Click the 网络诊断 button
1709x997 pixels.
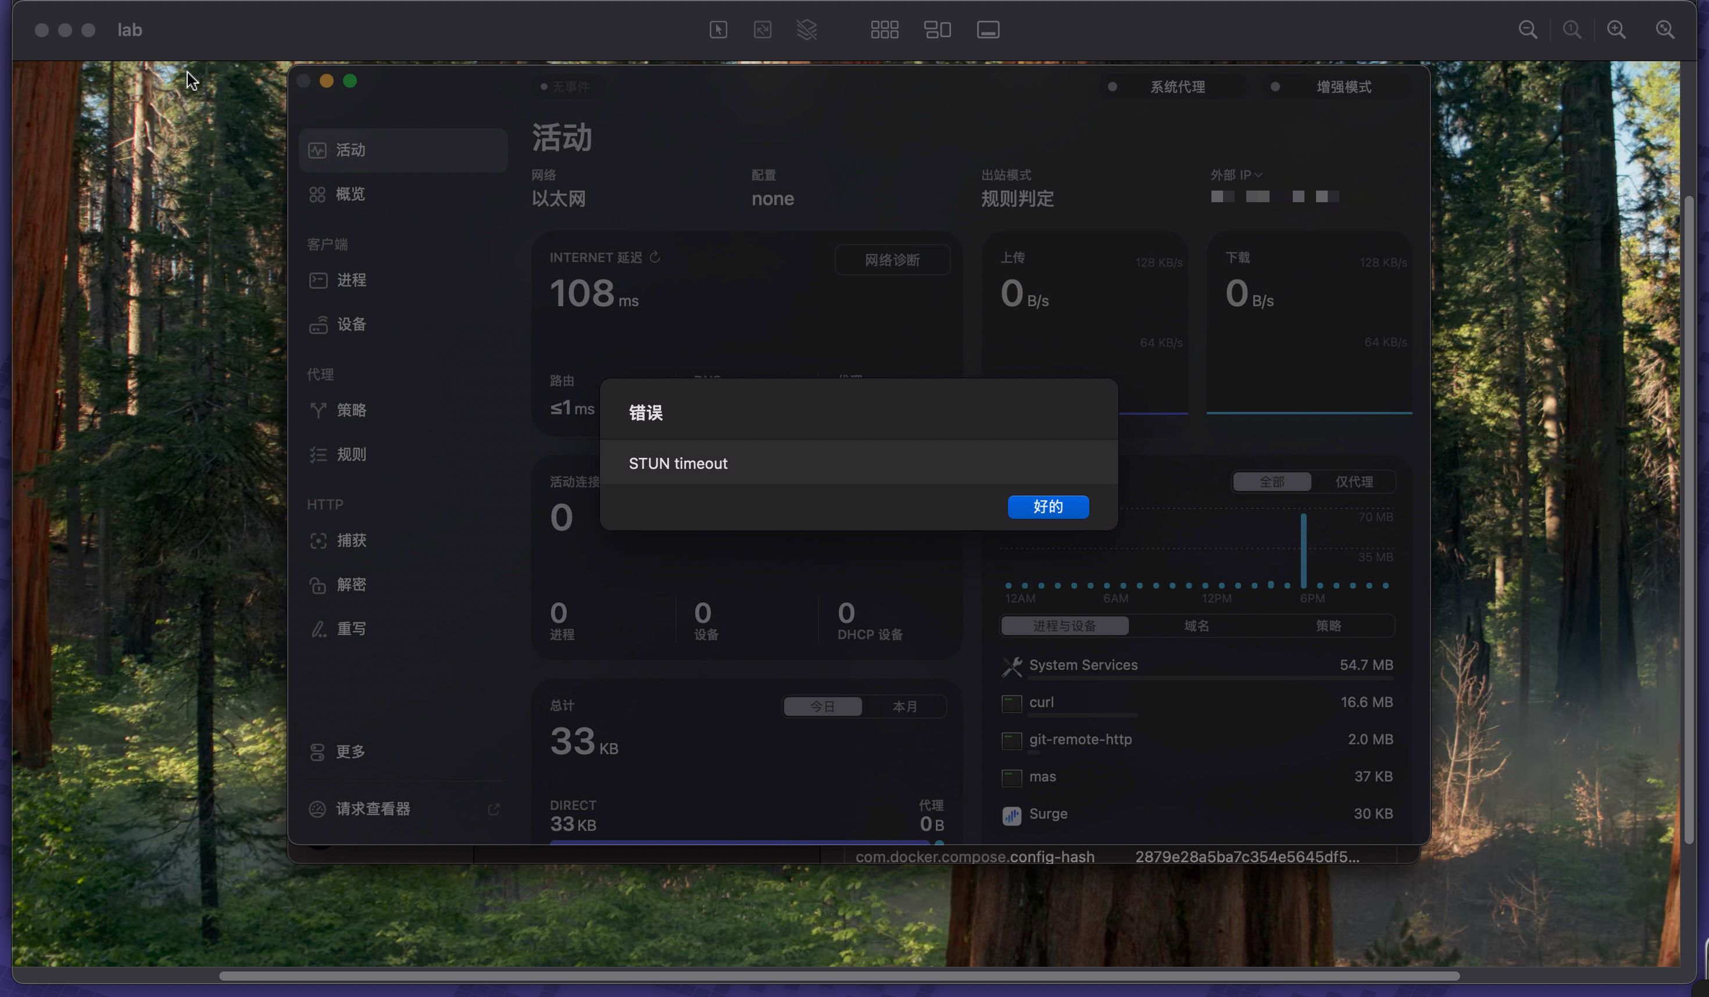(892, 260)
